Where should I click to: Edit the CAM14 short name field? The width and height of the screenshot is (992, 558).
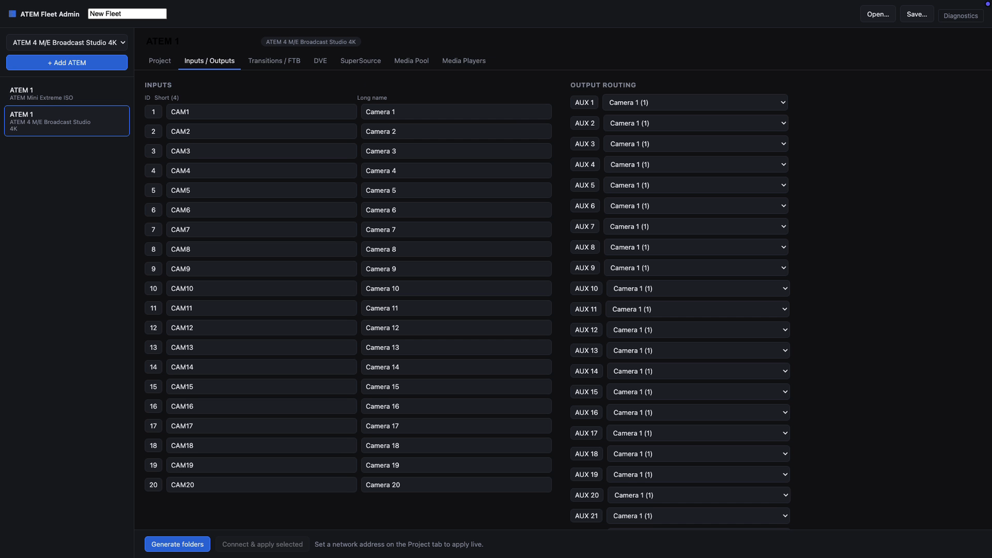click(x=261, y=367)
